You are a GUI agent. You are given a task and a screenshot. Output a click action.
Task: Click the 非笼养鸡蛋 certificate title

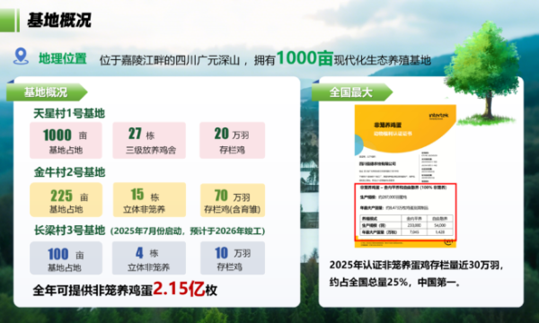[x=388, y=125]
